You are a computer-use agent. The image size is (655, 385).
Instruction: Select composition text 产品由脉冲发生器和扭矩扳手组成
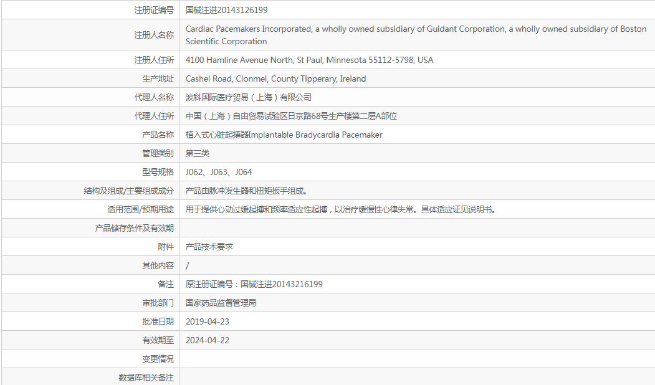pyautogui.click(x=246, y=191)
